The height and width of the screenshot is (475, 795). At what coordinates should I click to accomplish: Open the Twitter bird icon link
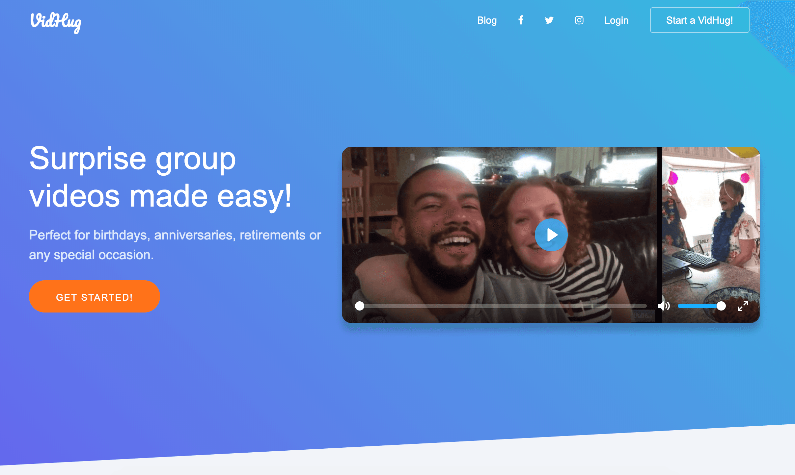pyautogui.click(x=549, y=20)
